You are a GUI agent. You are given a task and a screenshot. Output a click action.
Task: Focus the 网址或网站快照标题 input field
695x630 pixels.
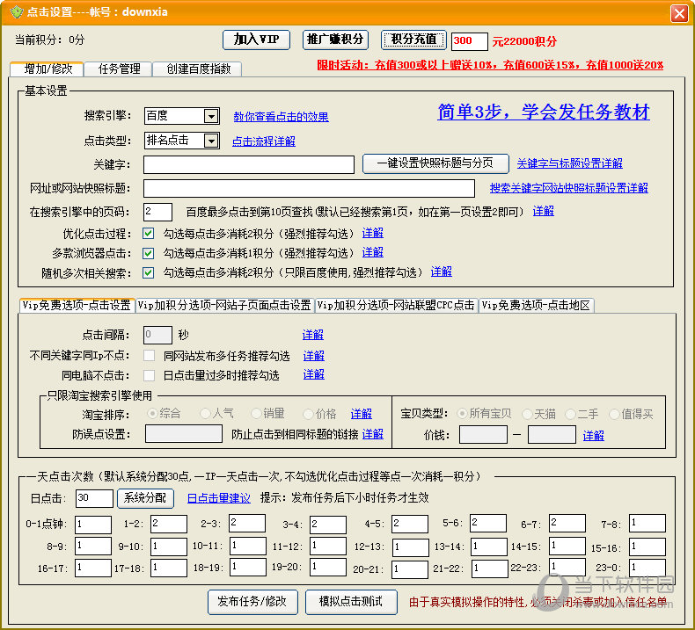[x=309, y=188]
